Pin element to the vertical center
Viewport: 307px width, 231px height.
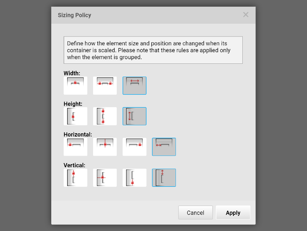pyautogui.click(x=105, y=177)
